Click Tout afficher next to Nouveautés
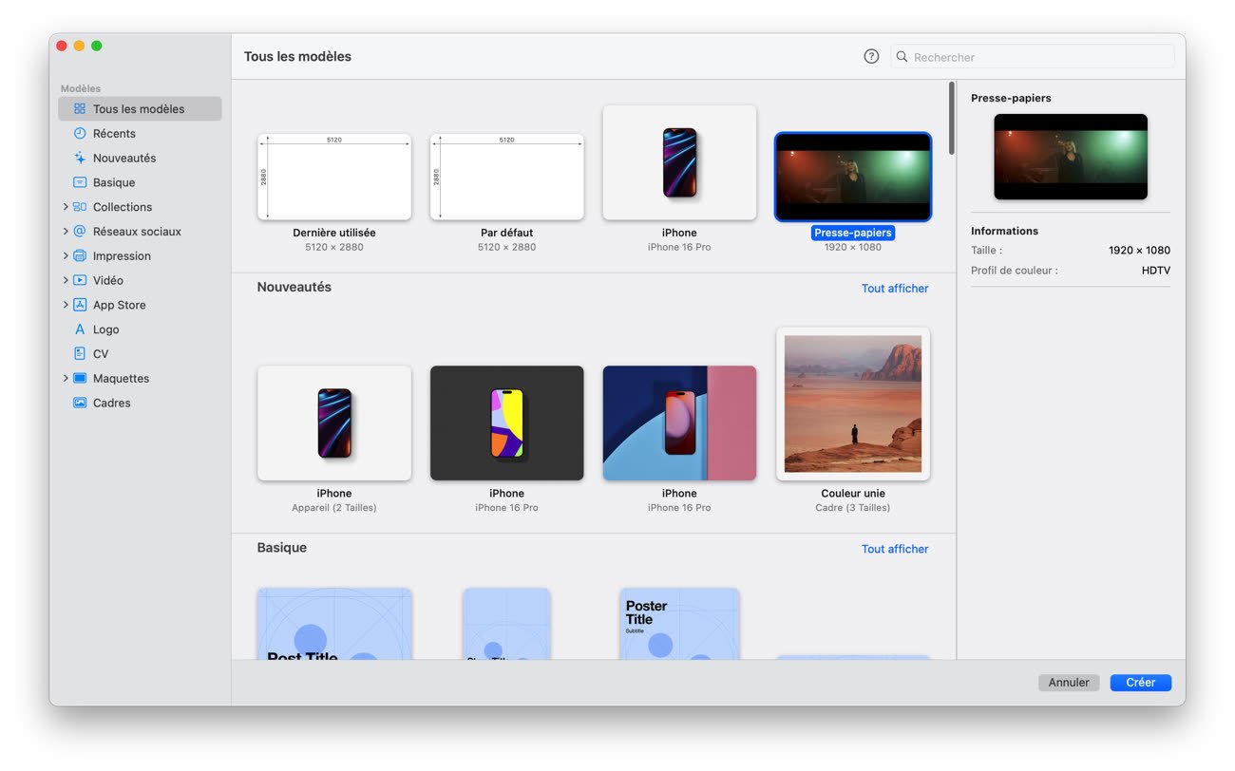Screen dimensions: 1235x771 coord(894,289)
